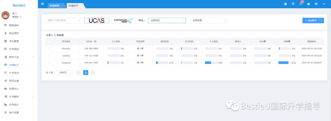Screen dimensions: 331x121
Task: Tick the checkbox for zhangliu row
Action: (x=49, y=49)
